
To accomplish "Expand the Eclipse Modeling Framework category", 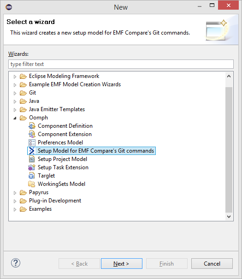I will tap(15, 77).
